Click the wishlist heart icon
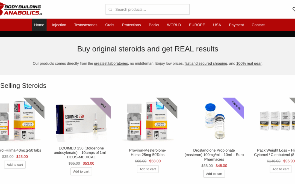 [294, 9]
